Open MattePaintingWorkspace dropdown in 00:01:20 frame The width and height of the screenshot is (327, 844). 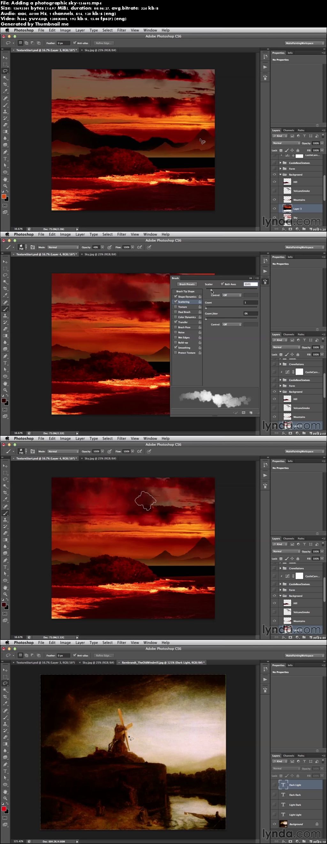(304, 43)
